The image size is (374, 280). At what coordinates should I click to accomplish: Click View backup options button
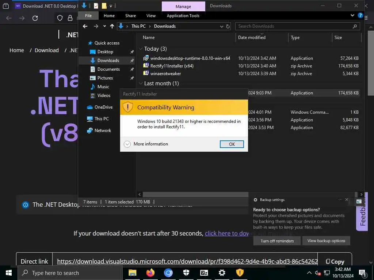click(x=326, y=241)
